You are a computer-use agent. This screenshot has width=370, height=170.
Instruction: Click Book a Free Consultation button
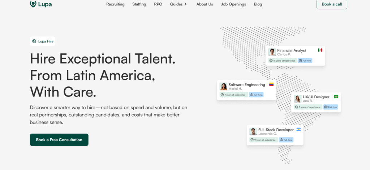click(59, 140)
